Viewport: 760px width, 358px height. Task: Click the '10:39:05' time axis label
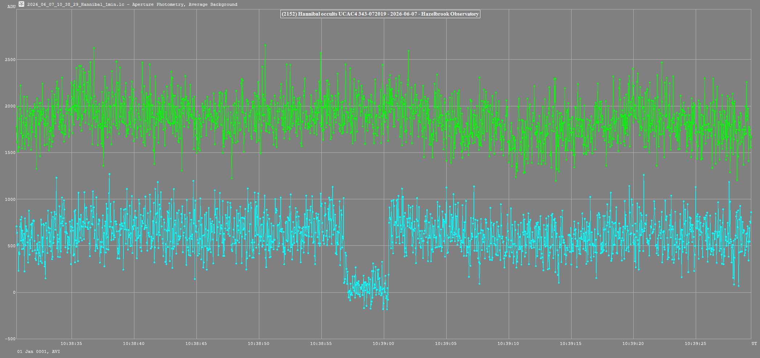pyautogui.click(x=446, y=343)
